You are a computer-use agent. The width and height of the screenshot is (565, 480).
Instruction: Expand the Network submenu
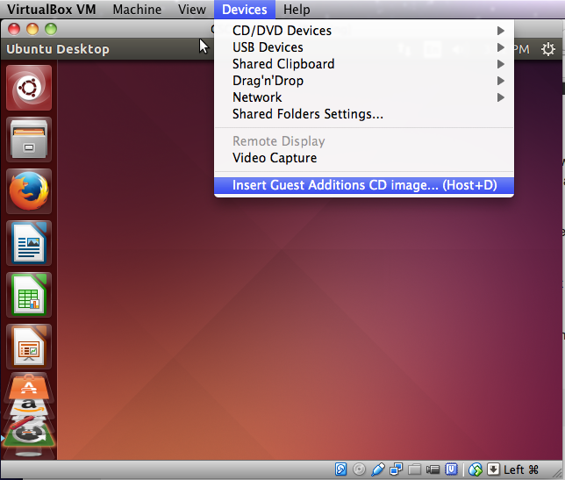pos(364,97)
